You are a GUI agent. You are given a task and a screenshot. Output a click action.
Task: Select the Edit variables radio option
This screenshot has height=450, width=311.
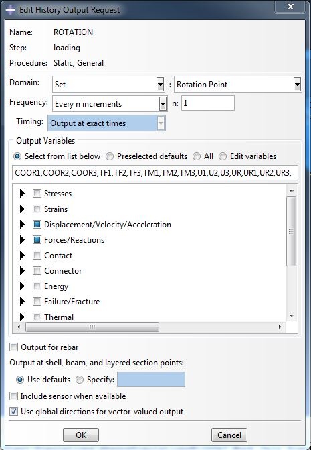click(223, 156)
